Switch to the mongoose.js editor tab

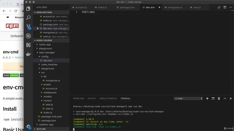click(x=175, y=7)
